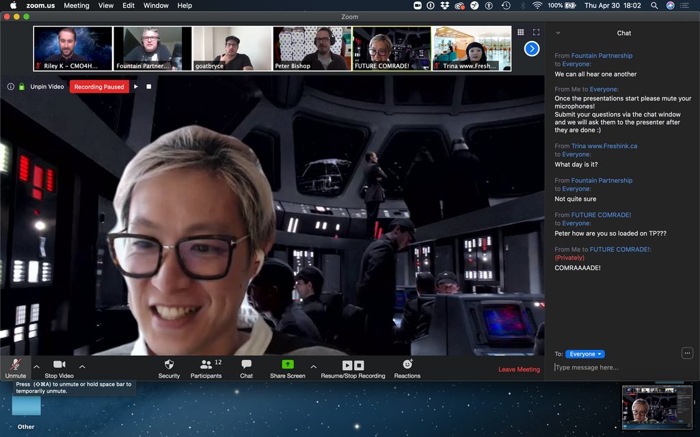
Task: Open Window menu
Action: click(156, 5)
